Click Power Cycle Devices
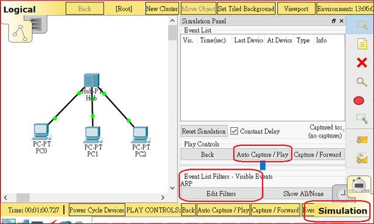Screen dimensions: 374x224 (97, 210)
